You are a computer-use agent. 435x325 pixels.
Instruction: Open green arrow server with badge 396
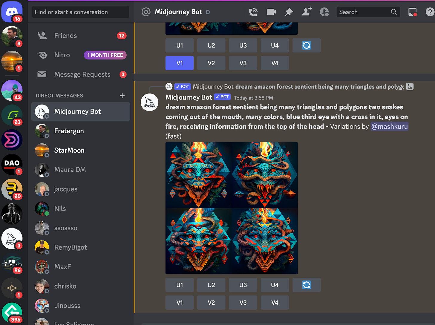pyautogui.click(x=12, y=313)
